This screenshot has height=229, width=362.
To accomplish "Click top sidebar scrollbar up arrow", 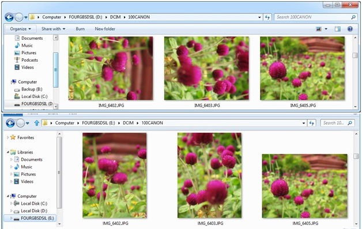I will pos(56,37).
